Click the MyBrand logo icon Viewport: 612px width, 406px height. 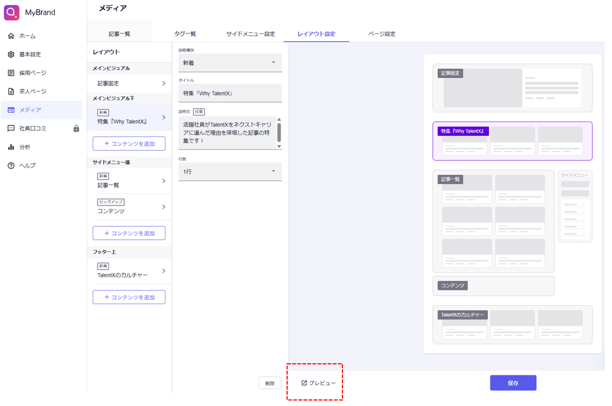pos(12,12)
